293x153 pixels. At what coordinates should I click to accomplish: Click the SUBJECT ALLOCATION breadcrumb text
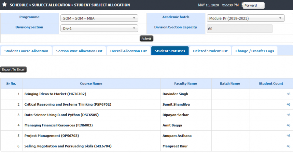[51, 5]
